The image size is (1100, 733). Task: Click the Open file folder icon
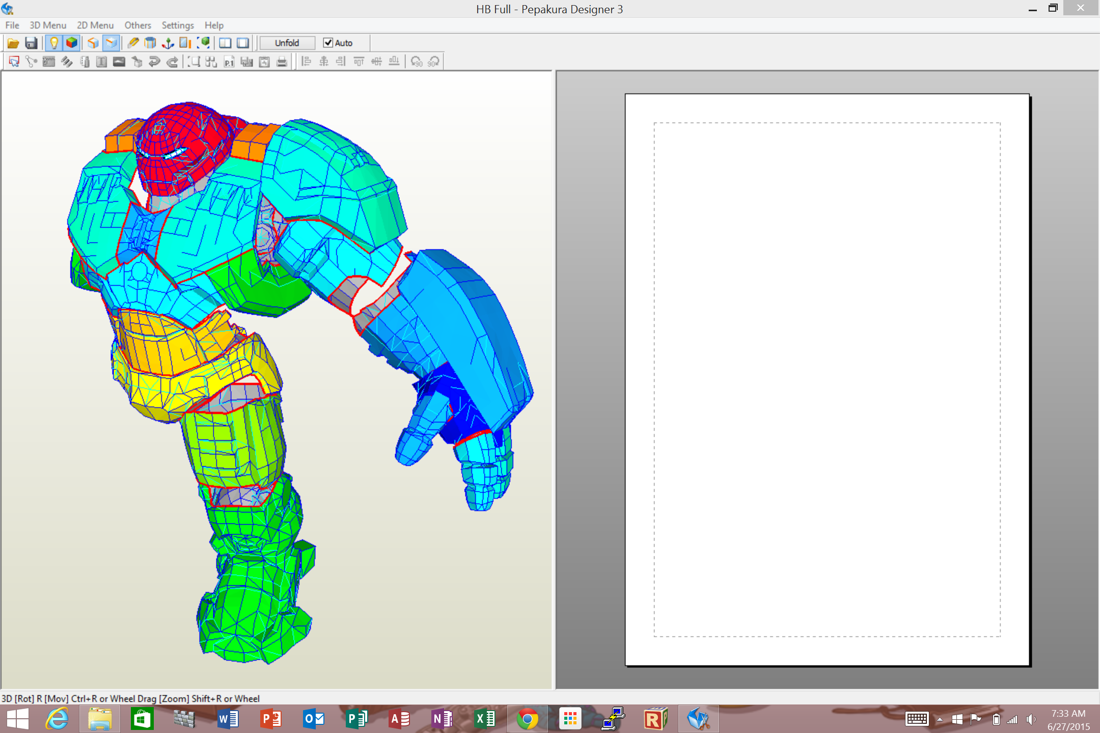(x=13, y=43)
